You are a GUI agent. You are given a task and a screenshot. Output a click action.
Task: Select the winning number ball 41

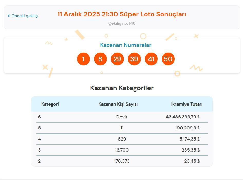(x=151, y=59)
